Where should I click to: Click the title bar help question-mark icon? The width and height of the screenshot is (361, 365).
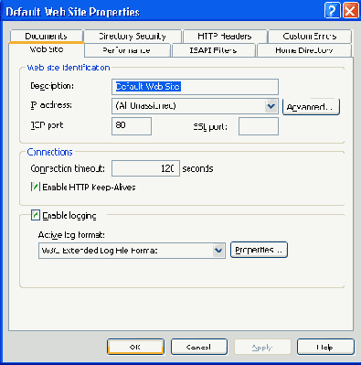point(332,11)
